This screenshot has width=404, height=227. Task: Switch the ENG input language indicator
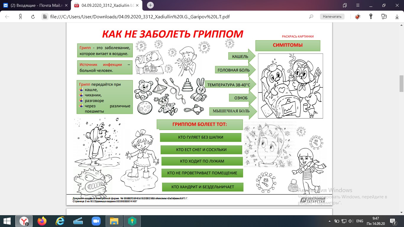360,221
